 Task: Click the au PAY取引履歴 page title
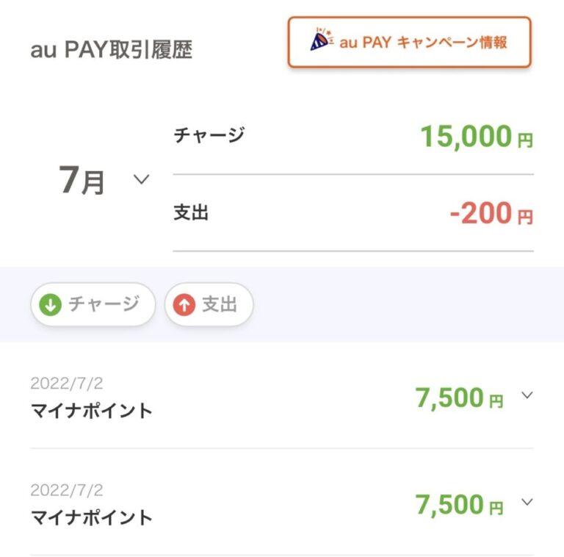coord(112,51)
